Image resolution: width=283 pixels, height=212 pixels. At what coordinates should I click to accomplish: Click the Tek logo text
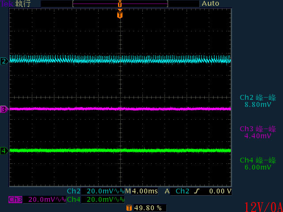[7, 4]
